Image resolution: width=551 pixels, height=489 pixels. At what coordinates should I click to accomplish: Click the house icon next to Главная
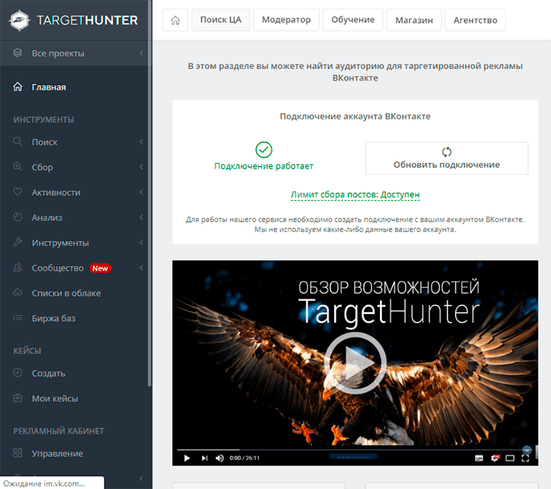pyautogui.click(x=18, y=87)
